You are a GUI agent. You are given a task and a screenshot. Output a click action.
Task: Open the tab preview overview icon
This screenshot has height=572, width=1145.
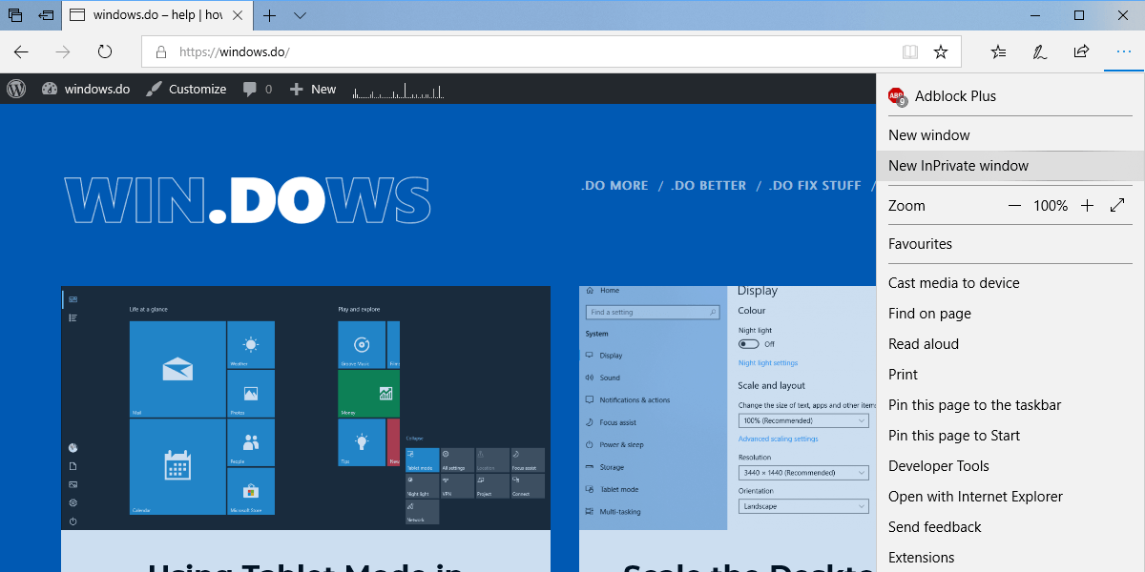pos(15,15)
